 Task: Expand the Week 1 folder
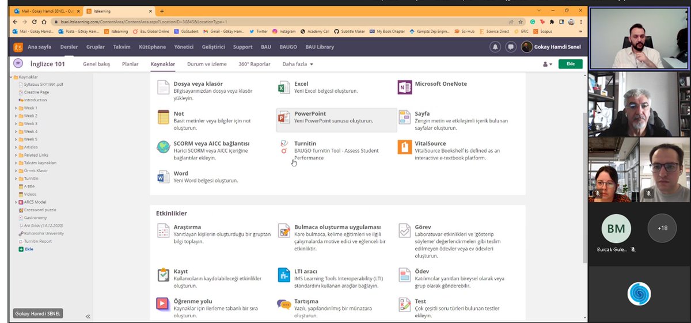pos(16,108)
